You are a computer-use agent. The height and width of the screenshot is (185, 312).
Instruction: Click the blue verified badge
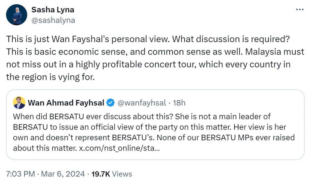[110, 103]
